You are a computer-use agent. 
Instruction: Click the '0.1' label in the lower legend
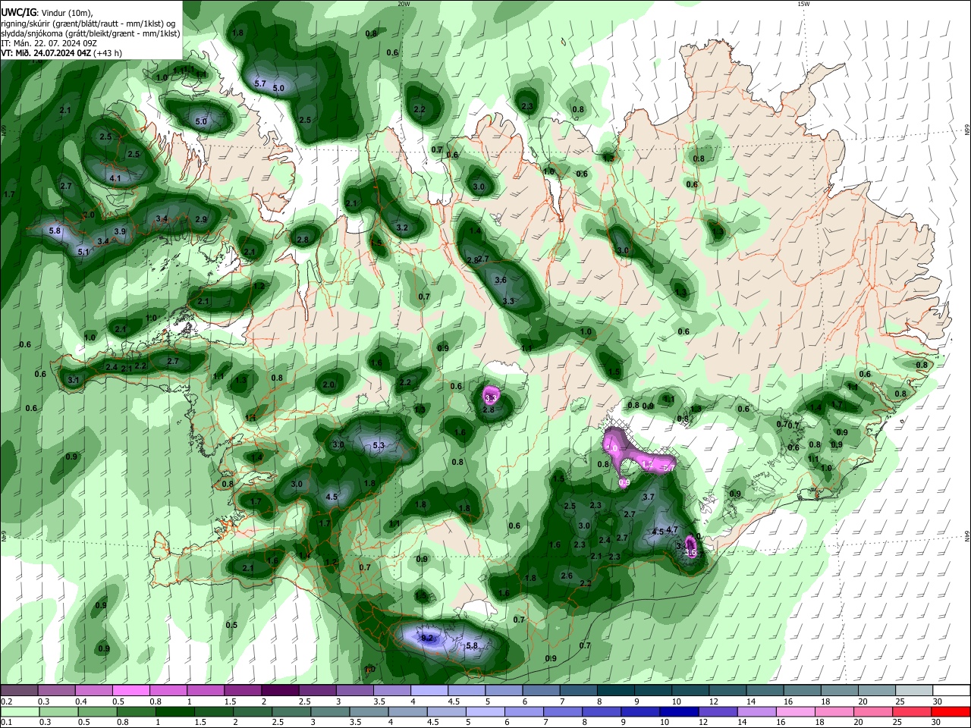pos(6,723)
